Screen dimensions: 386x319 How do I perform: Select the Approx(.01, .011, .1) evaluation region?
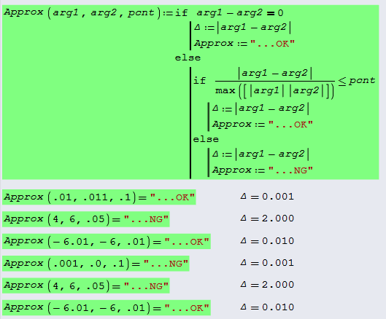(99, 197)
